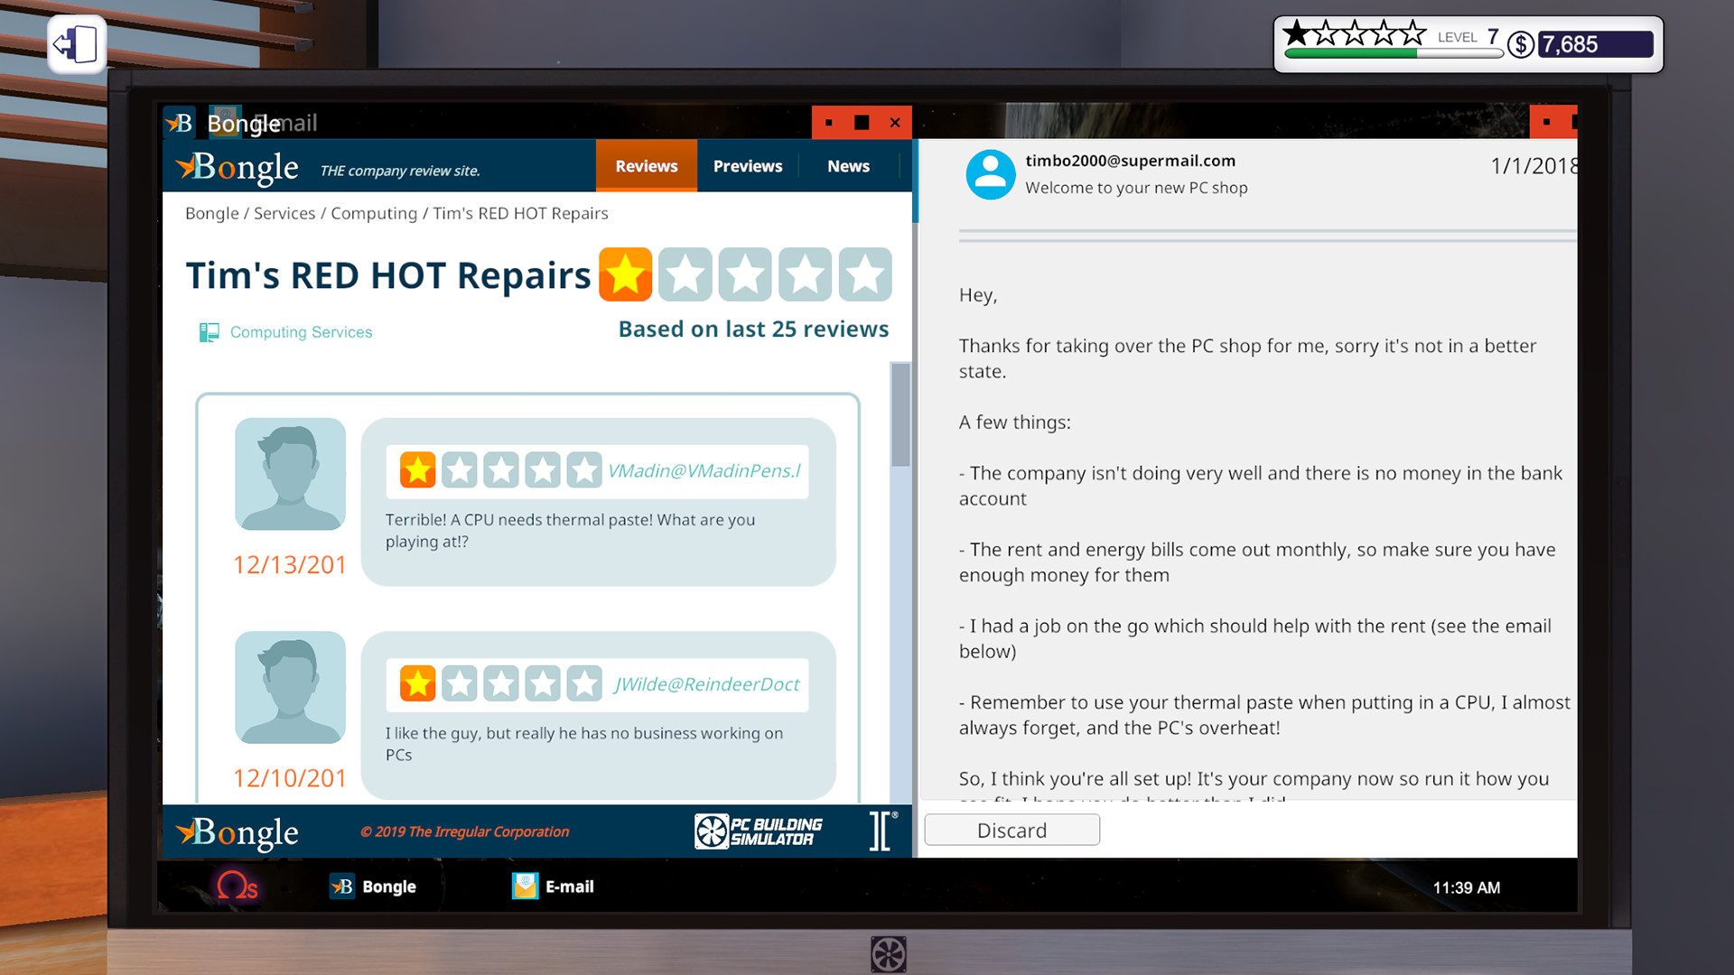This screenshot has height=975, width=1734.
Task: Click the Discard button in email
Action: coord(1011,831)
